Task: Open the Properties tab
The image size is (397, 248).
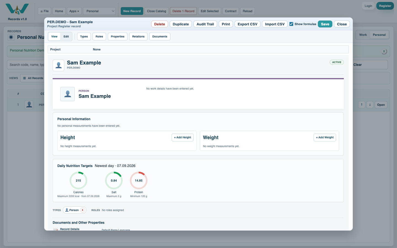Action: pyautogui.click(x=117, y=36)
